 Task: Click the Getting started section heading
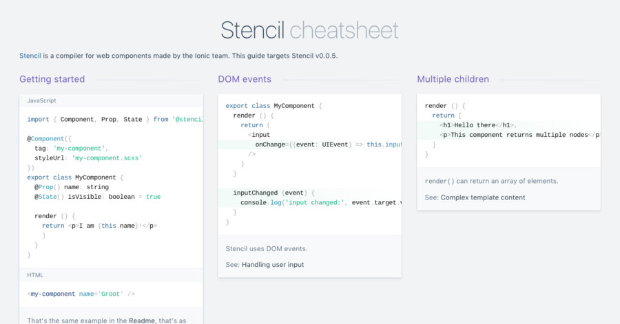[52, 79]
